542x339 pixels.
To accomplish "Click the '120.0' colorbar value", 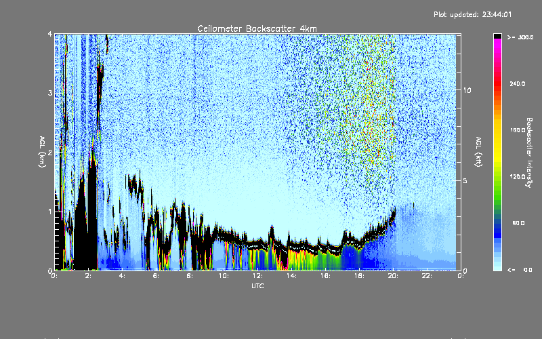I will [x=517, y=176].
